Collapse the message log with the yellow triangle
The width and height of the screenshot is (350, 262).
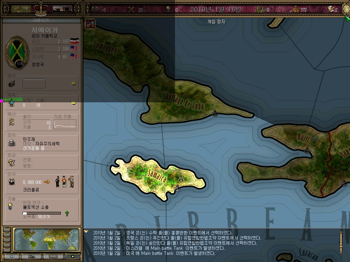(86, 232)
